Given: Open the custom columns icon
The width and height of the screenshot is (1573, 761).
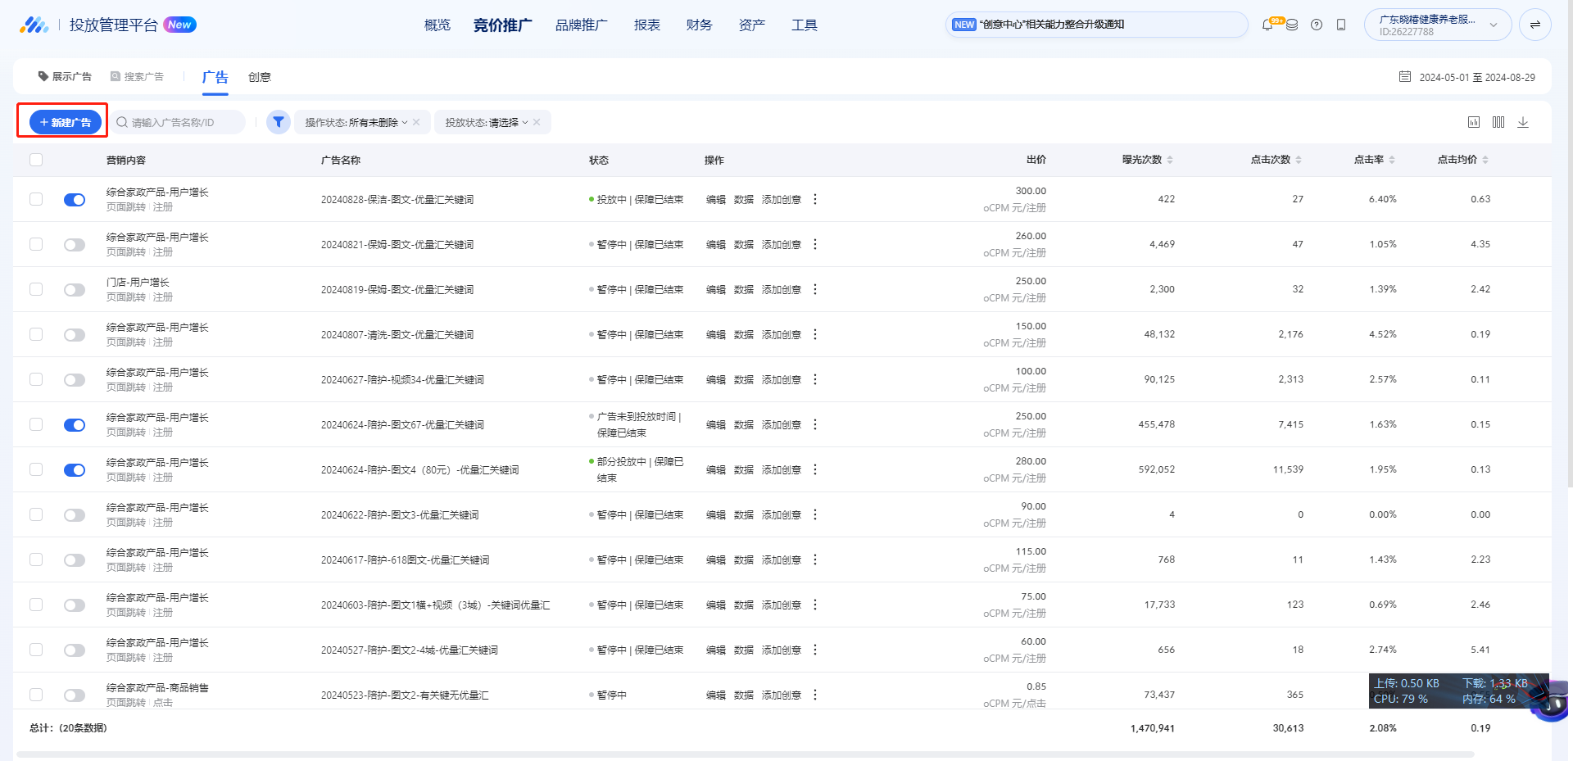Looking at the screenshot, I should click(1498, 122).
